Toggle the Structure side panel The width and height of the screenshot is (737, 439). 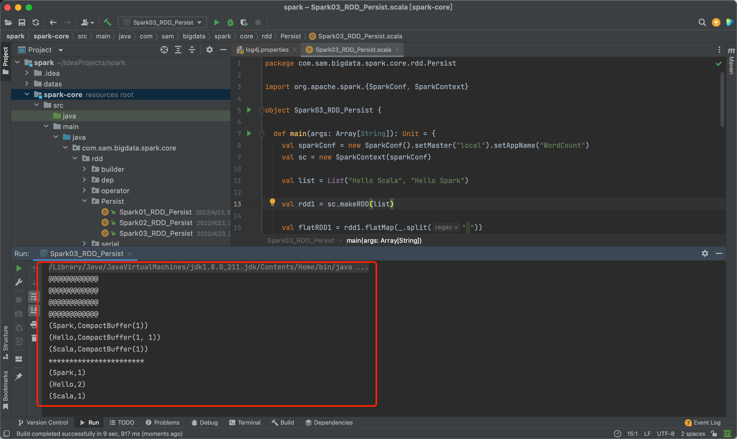pos(5,342)
